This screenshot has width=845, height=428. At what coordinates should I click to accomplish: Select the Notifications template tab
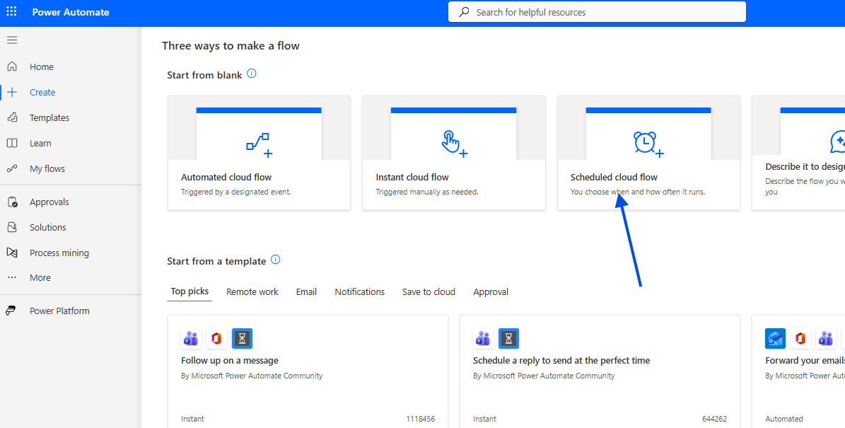(x=359, y=291)
